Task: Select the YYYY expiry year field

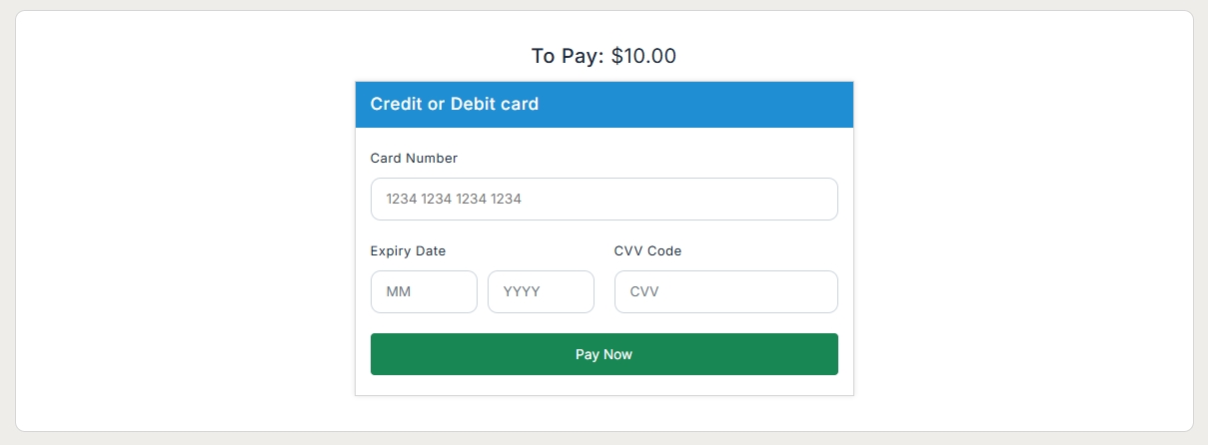Action: pyautogui.click(x=541, y=291)
